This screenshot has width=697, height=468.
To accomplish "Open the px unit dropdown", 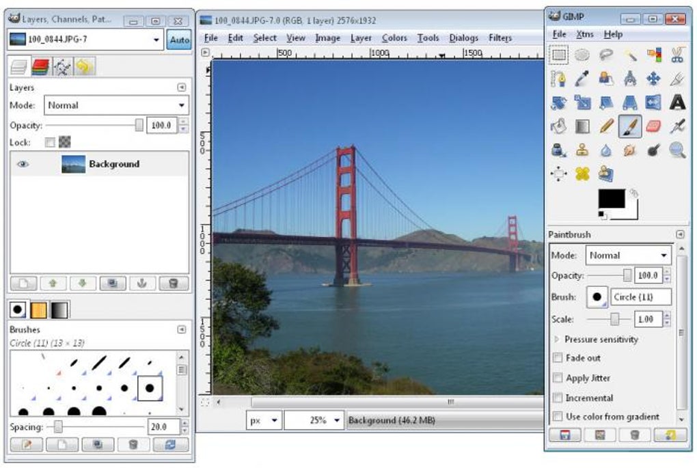I will coord(264,420).
